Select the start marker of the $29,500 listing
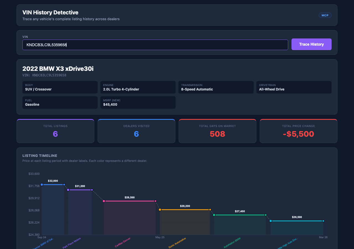This screenshot has width=354, height=249. pos(104,201)
